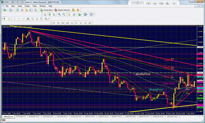Open the Indicators list icon
The width and height of the screenshot is (205, 123).
79,14
